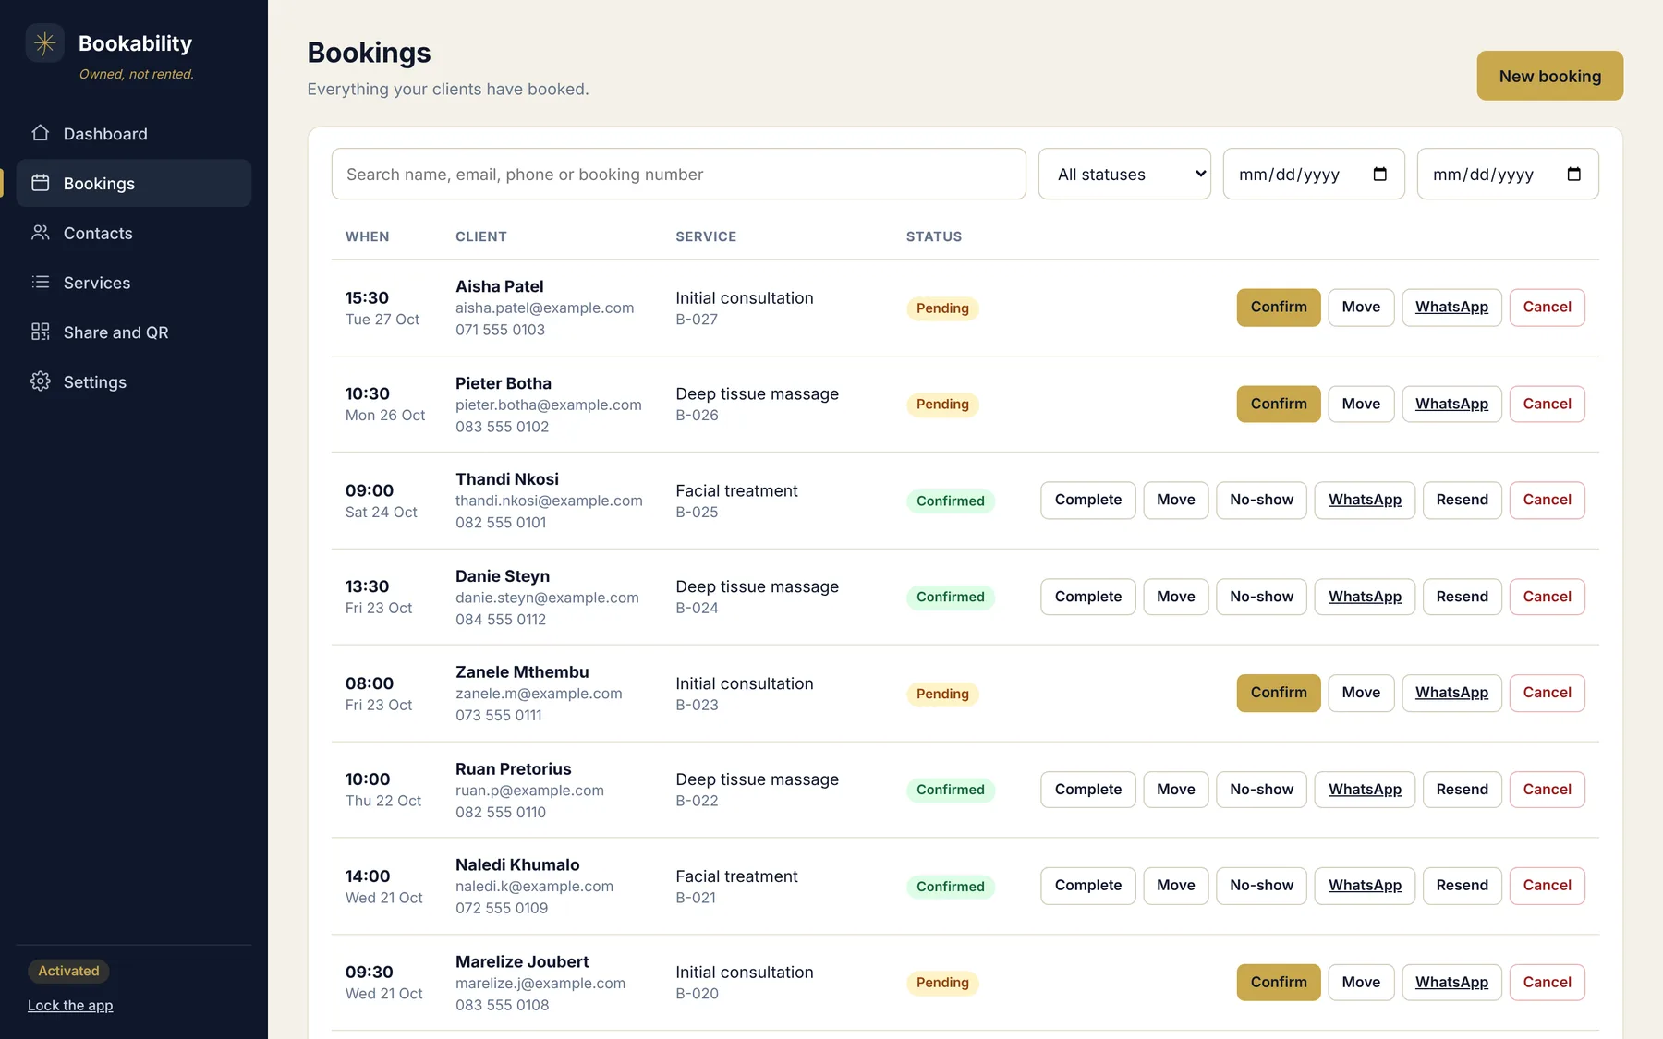Complete Ruan Pretorius's booking
Screen dimensions: 1663x1039
(x=1088, y=790)
